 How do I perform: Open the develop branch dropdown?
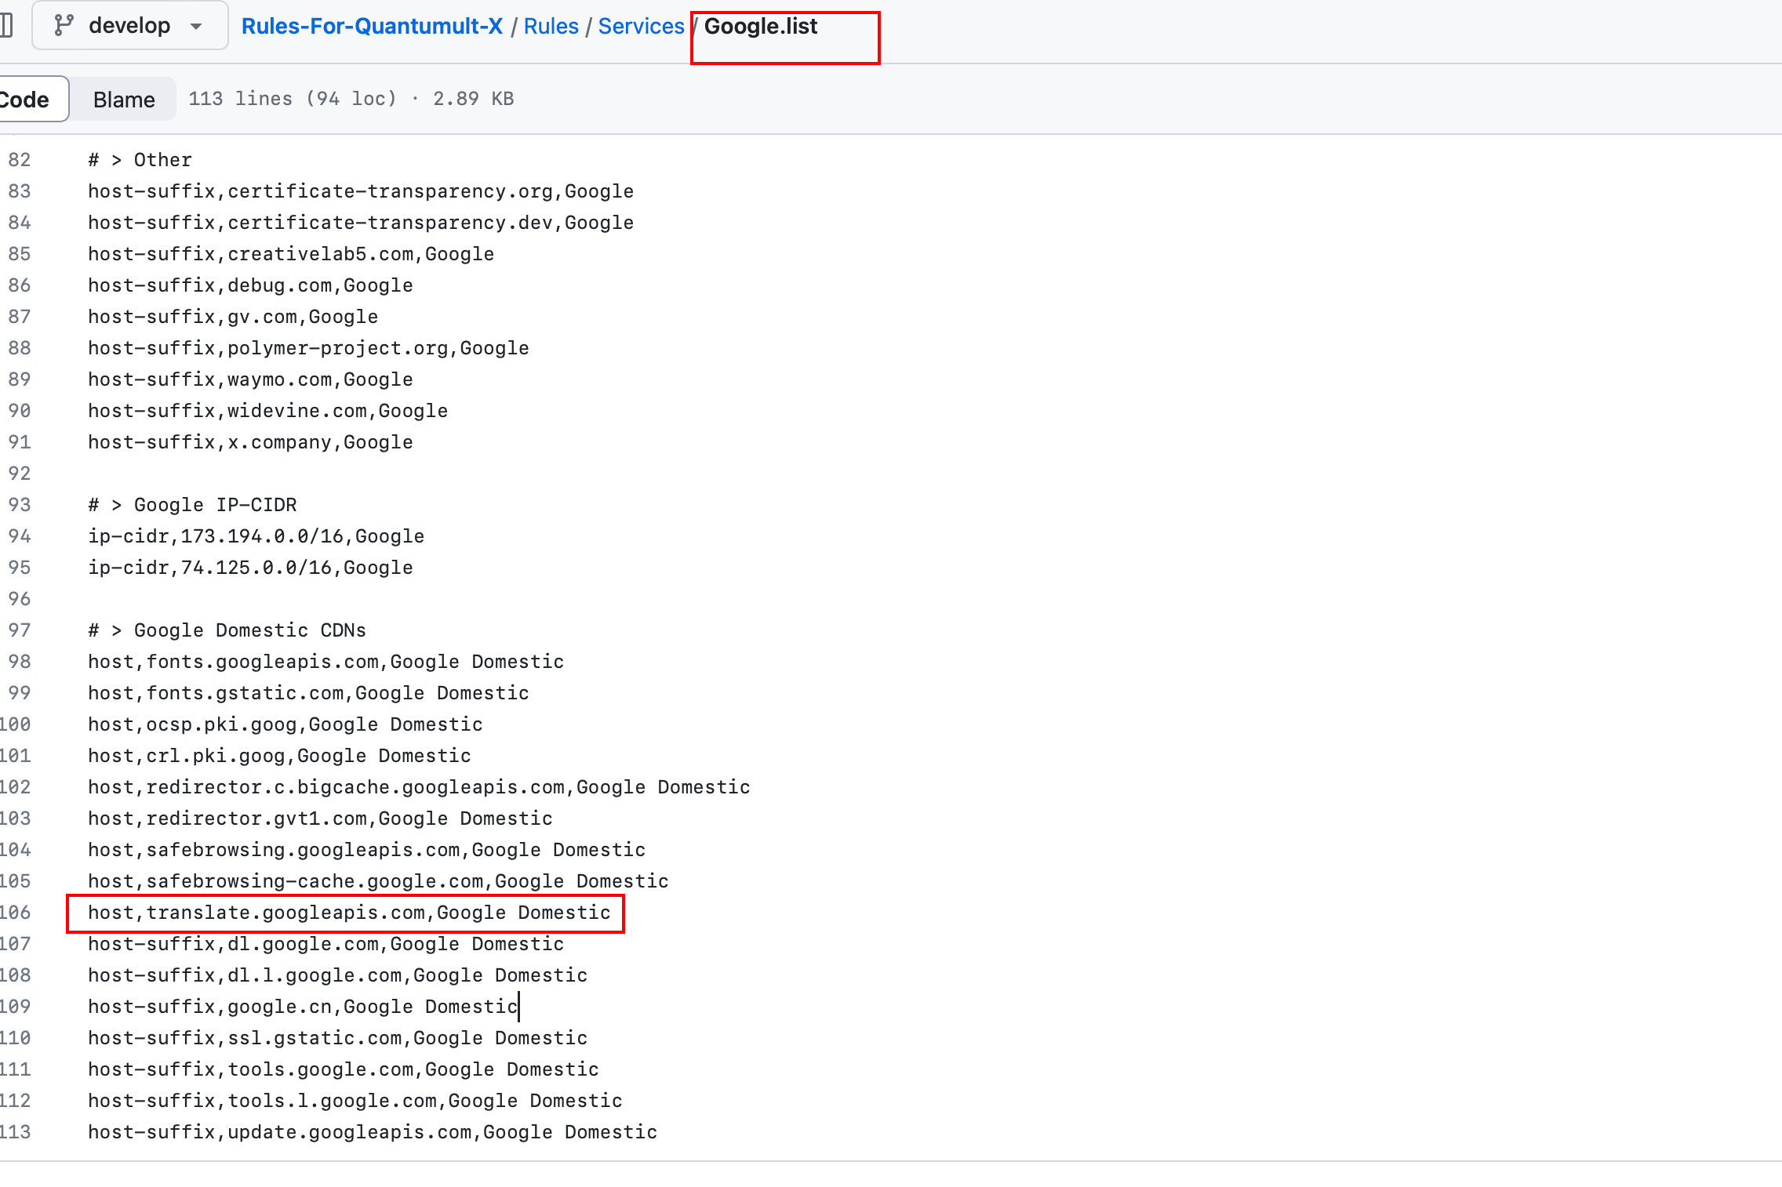pos(129,26)
